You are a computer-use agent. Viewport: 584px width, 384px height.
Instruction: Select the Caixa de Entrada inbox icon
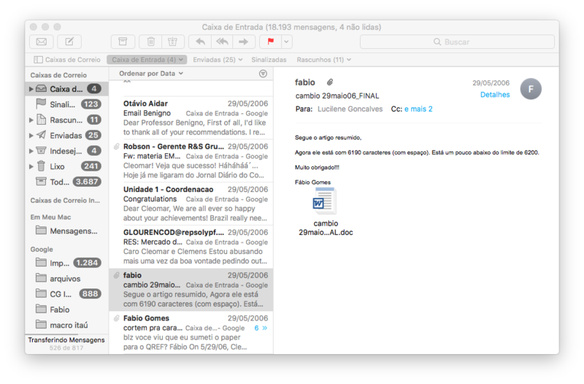(x=42, y=88)
